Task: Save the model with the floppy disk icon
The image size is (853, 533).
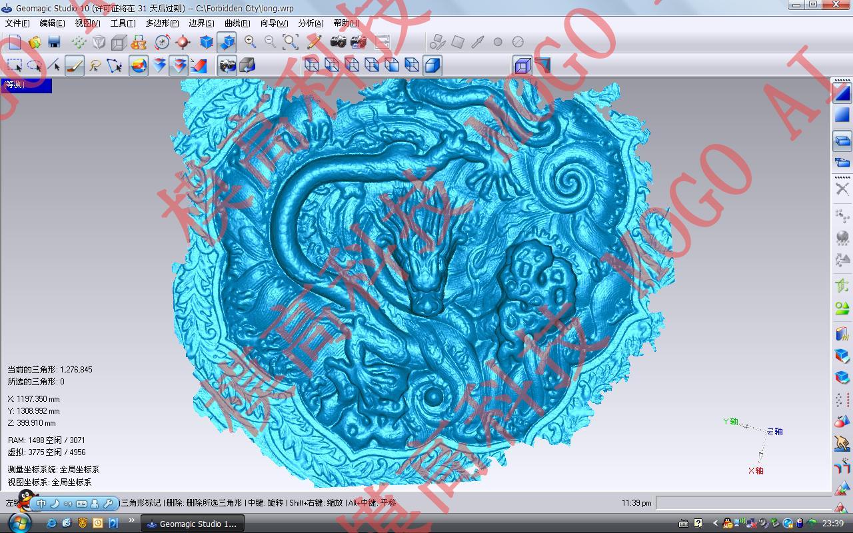Action: click(x=55, y=42)
